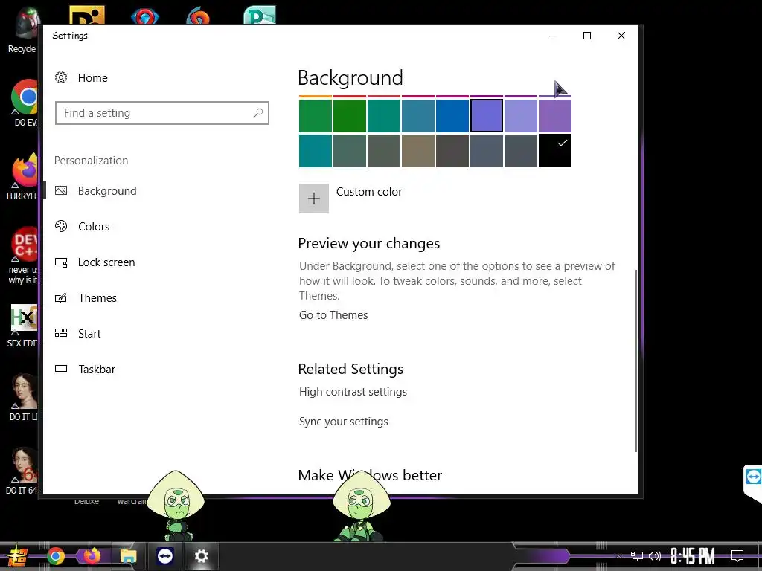
Task: Pick the steel blue swatch in top row
Action: point(418,115)
